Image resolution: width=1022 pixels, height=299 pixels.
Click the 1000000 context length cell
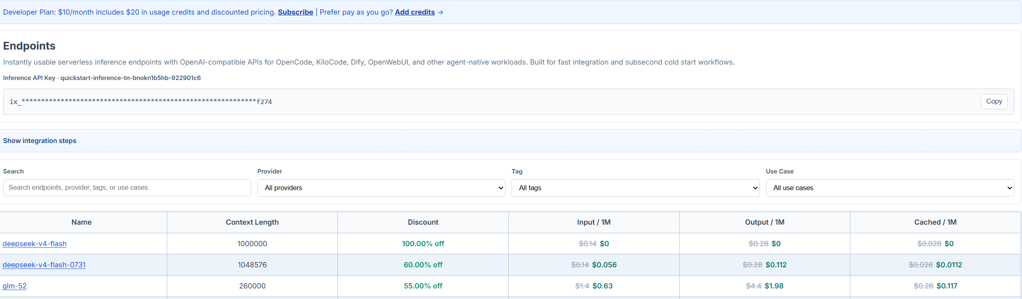pos(252,244)
